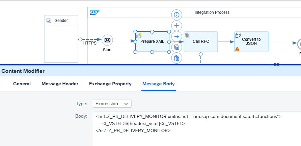Click the Sender participant icon
This screenshot has width=301, height=146.
pos(49,21)
